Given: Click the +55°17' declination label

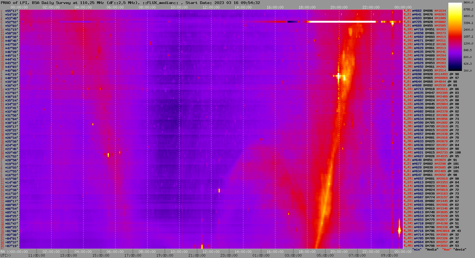Looking at the screenshot, I should [x=11, y=11].
